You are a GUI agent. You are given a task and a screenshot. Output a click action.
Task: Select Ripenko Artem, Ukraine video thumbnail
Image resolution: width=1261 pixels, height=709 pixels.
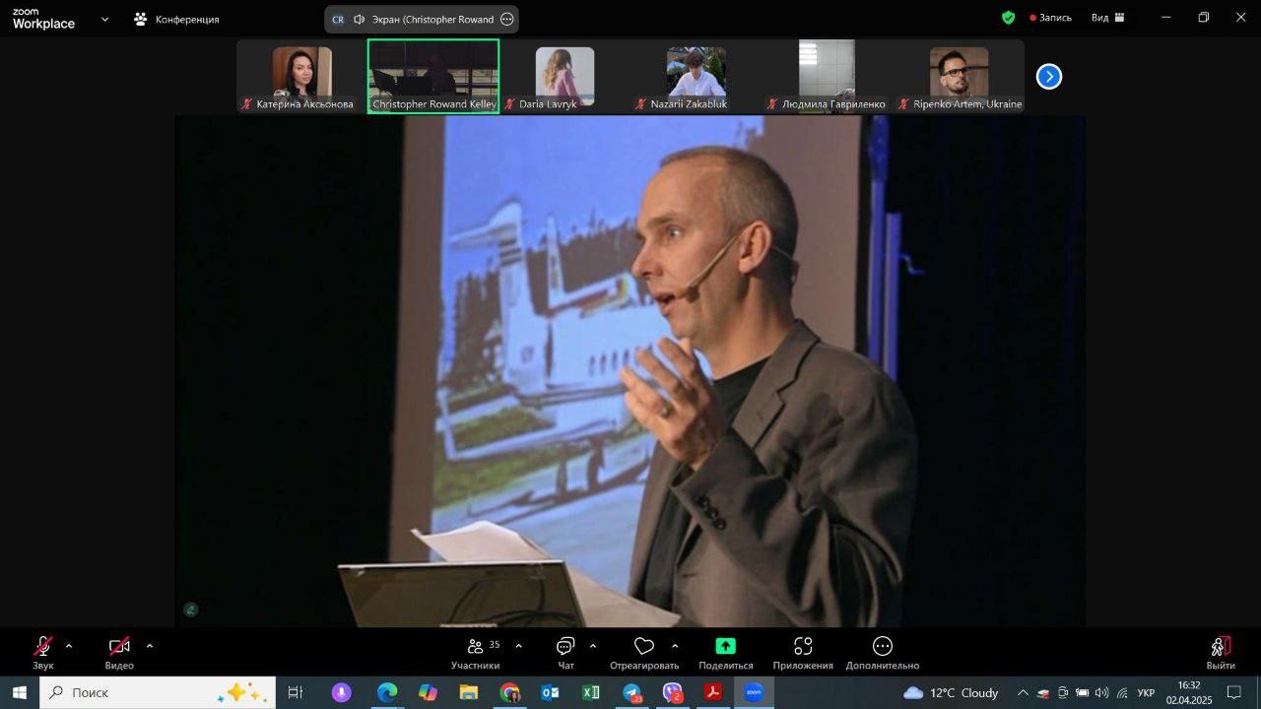click(959, 77)
